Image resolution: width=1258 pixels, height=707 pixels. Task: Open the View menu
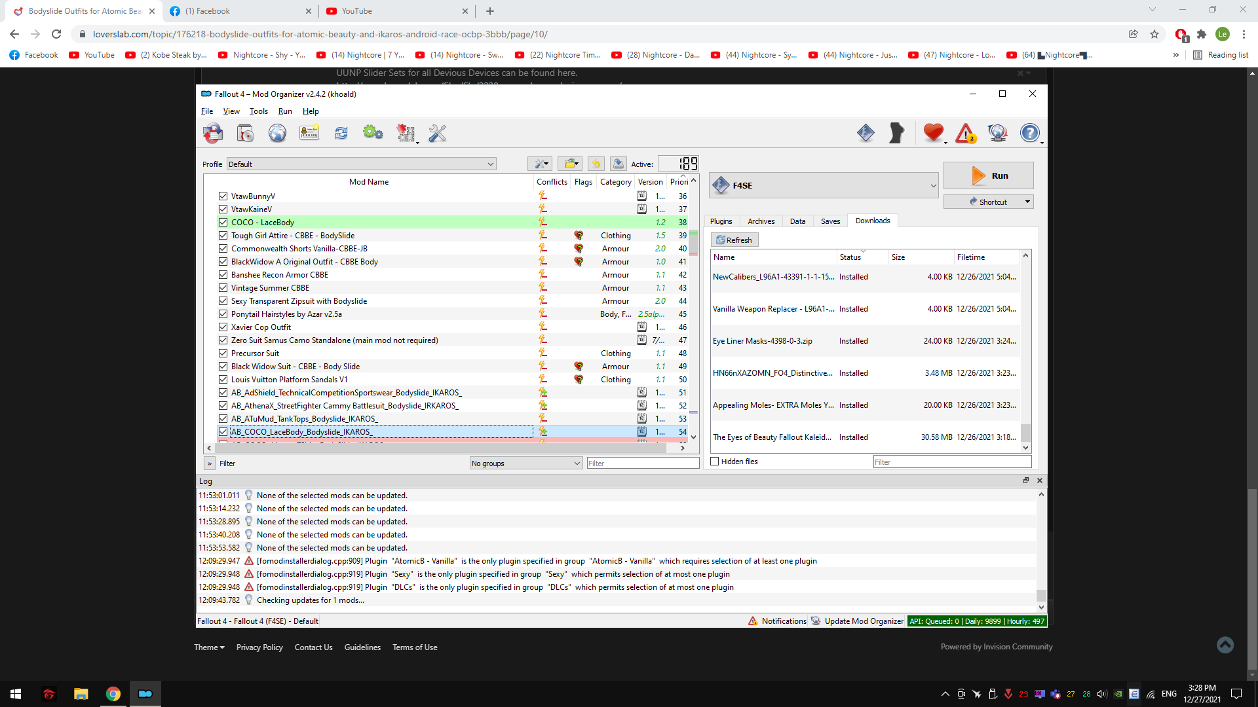[231, 111]
